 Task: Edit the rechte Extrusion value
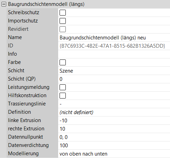pyautogui.click(x=114, y=129)
